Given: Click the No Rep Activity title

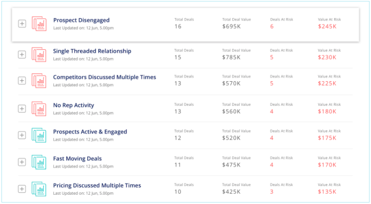Looking at the screenshot, I should (x=74, y=105).
